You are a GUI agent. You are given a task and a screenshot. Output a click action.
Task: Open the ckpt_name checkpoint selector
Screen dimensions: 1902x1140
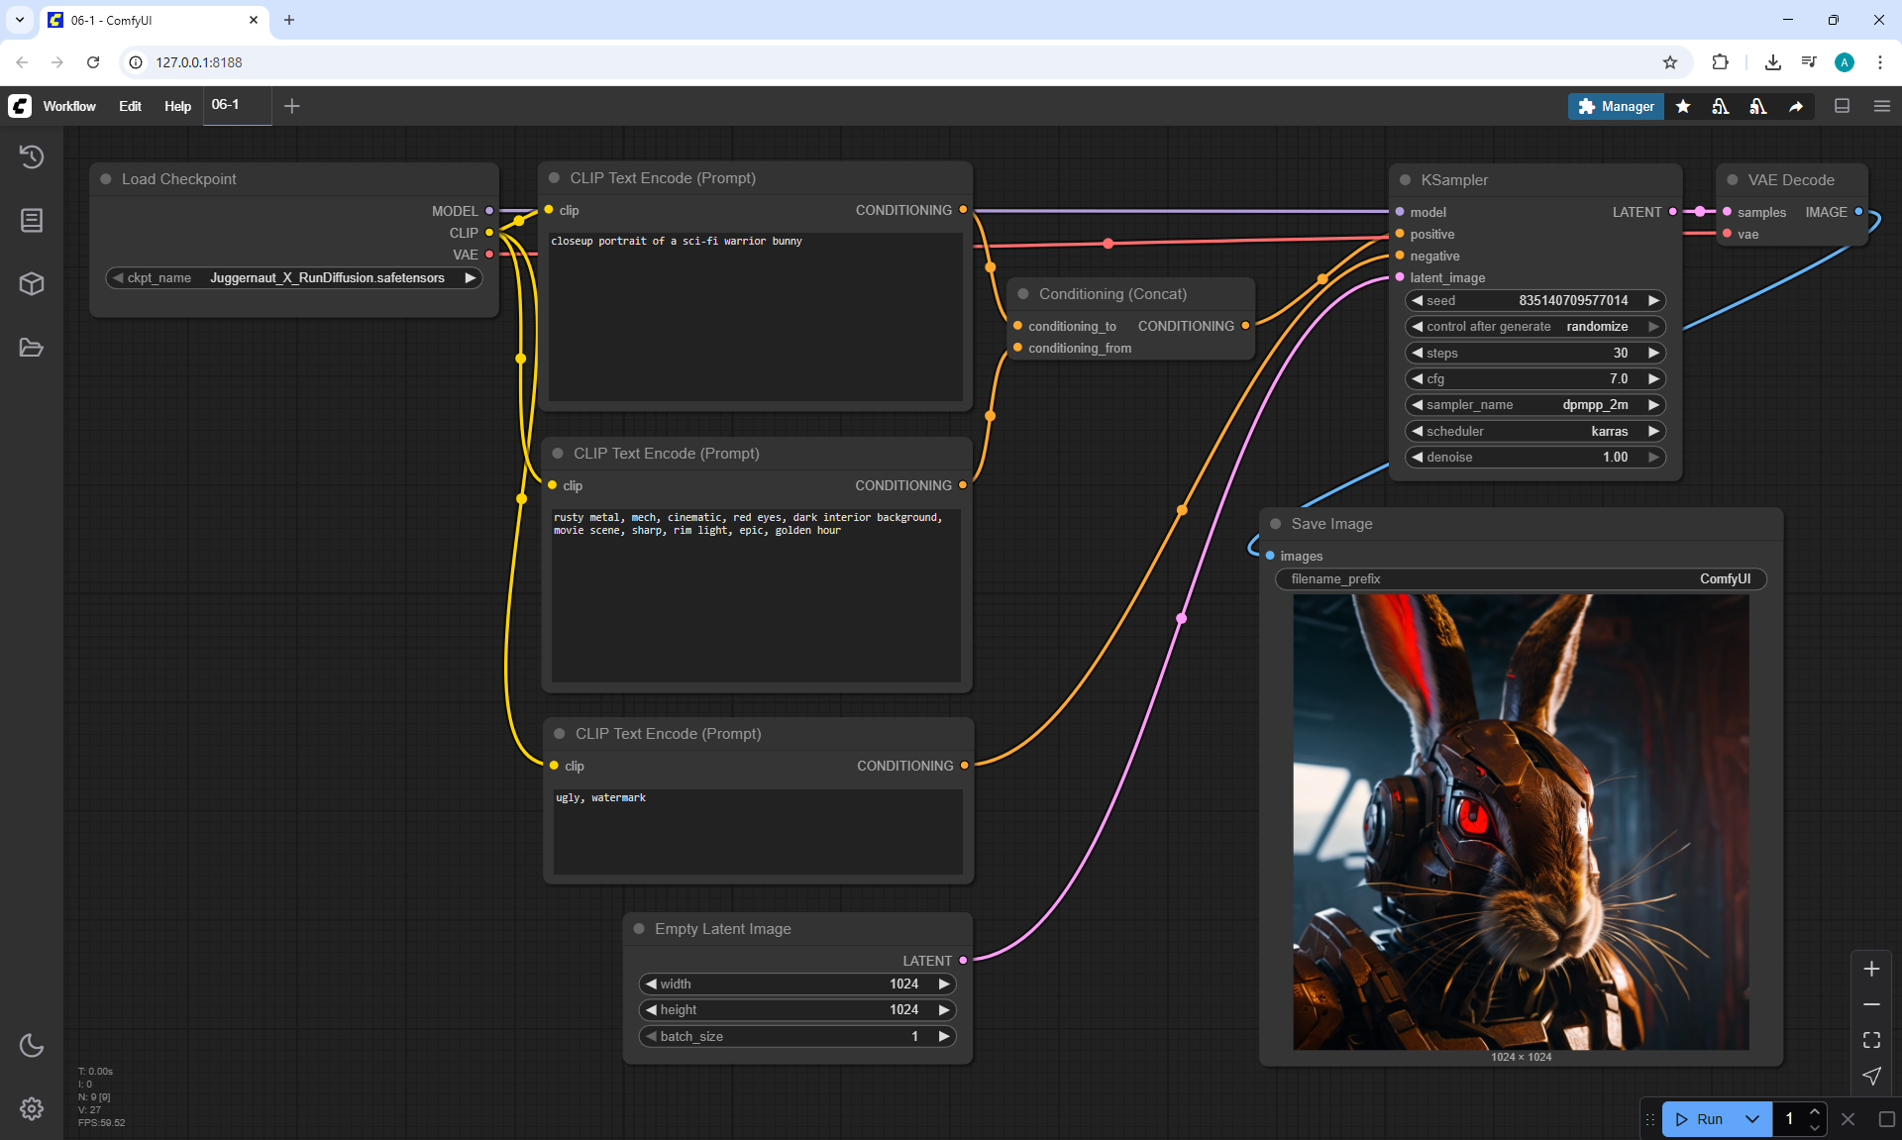click(294, 277)
